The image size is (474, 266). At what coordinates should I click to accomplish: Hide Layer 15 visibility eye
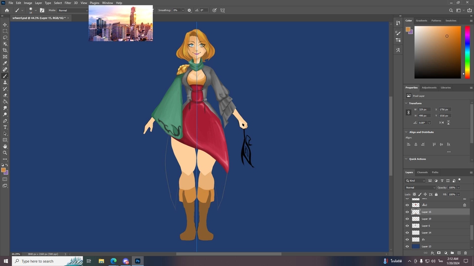click(x=407, y=212)
